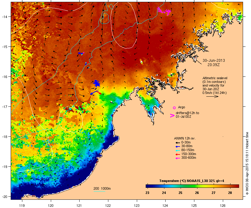Click the 'Altimetric sealevel' label

[x=215, y=78]
